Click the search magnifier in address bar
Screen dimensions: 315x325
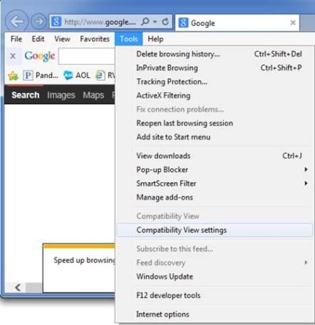coord(145,22)
